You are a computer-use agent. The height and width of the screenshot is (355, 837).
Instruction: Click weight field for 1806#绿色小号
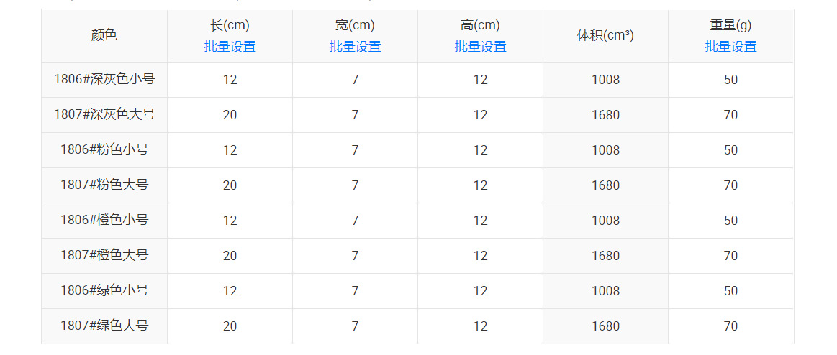point(730,291)
